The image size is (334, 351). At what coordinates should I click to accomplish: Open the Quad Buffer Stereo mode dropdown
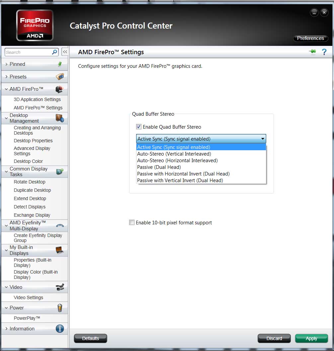(201, 139)
